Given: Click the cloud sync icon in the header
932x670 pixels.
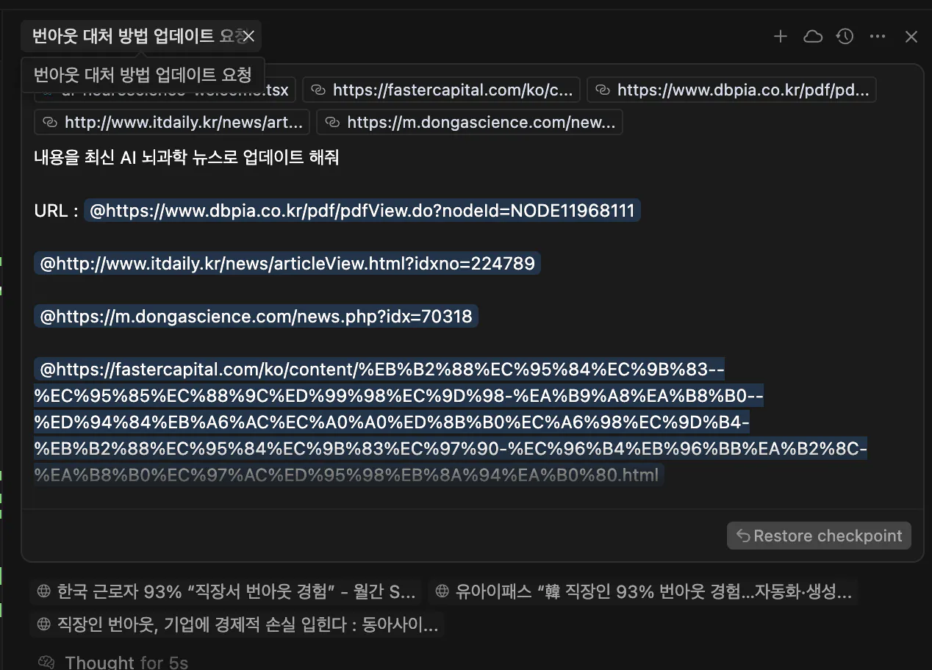Looking at the screenshot, I should (812, 36).
